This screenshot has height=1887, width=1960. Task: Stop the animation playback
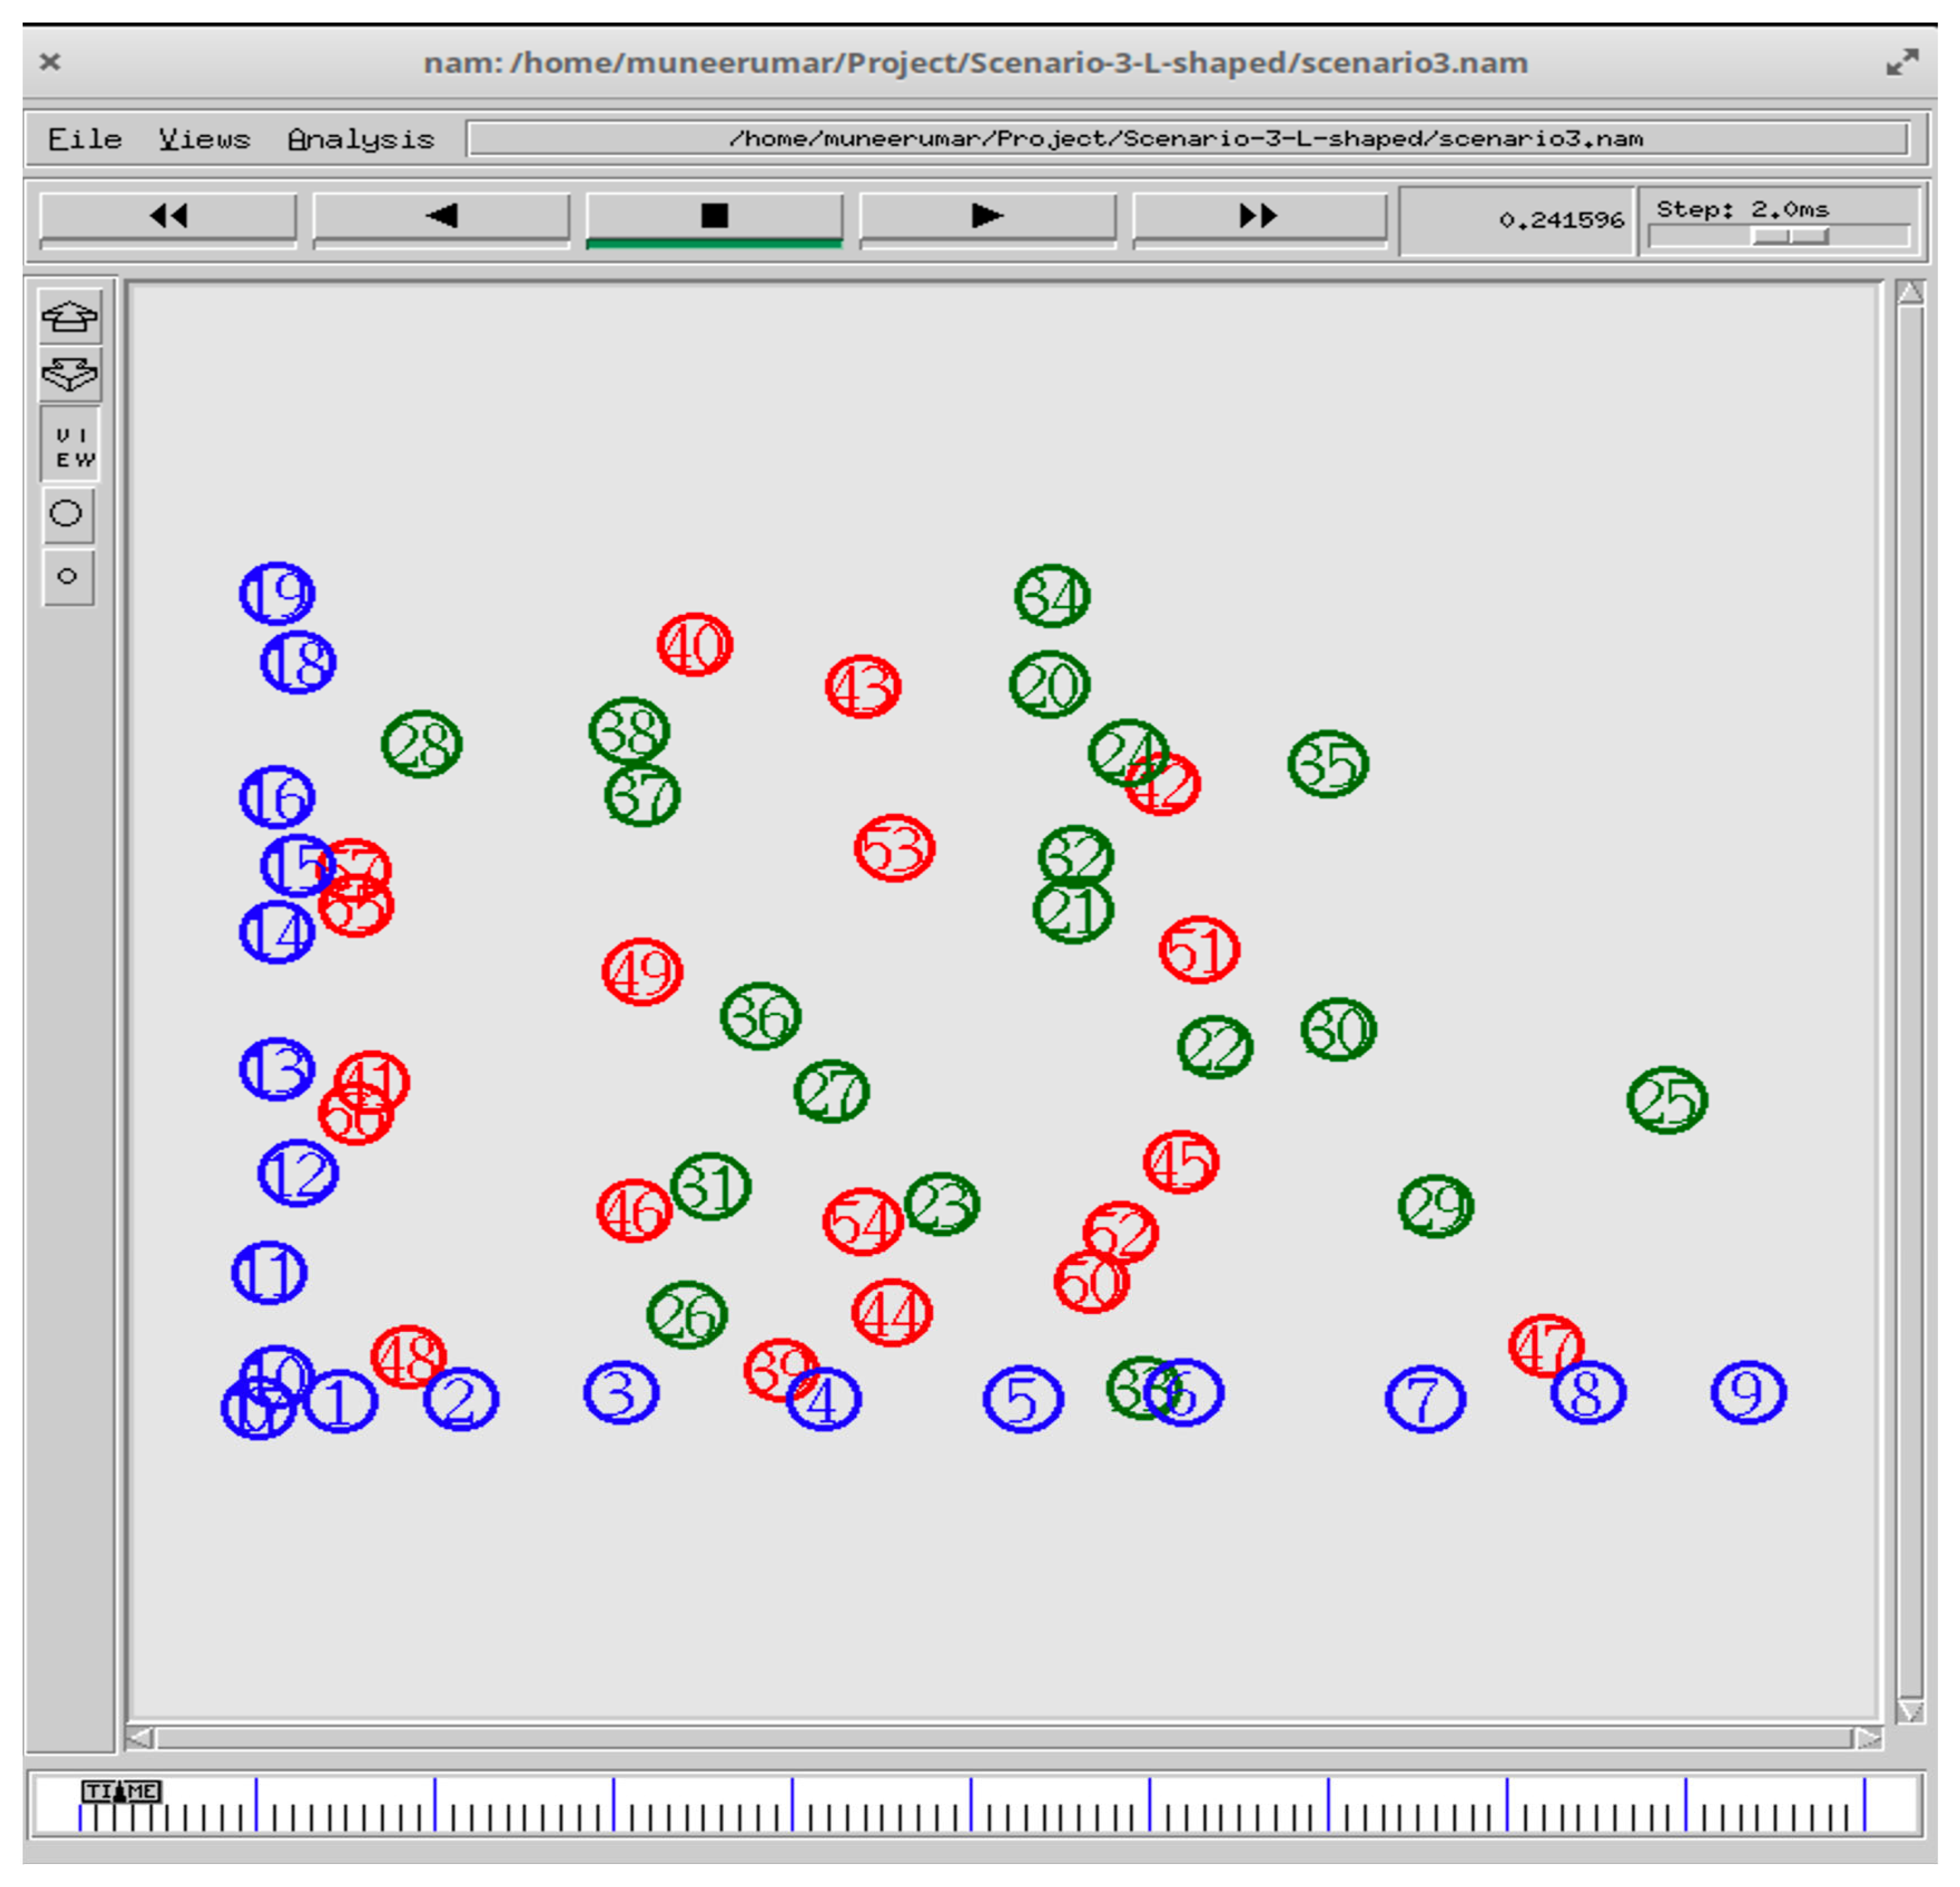click(714, 216)
